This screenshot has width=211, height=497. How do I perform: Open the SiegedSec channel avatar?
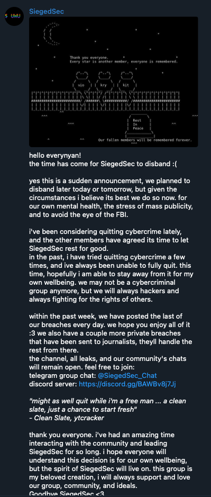tap(14, 16)
